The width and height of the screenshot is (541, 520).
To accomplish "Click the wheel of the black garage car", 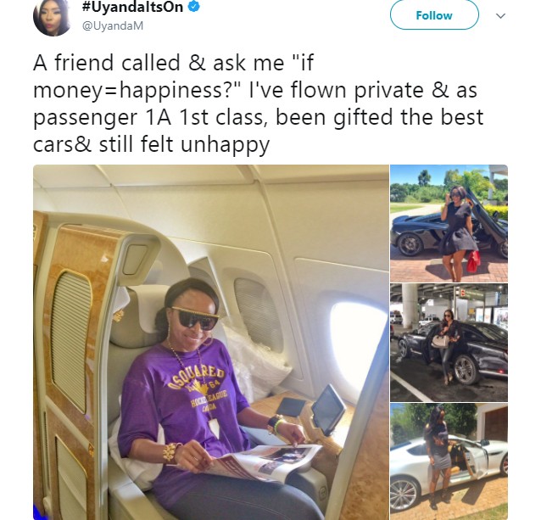I will coord(465,371).
